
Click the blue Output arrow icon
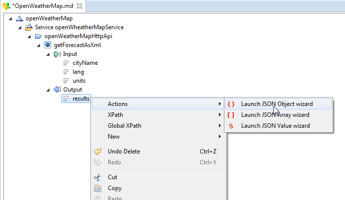point(57,90)
